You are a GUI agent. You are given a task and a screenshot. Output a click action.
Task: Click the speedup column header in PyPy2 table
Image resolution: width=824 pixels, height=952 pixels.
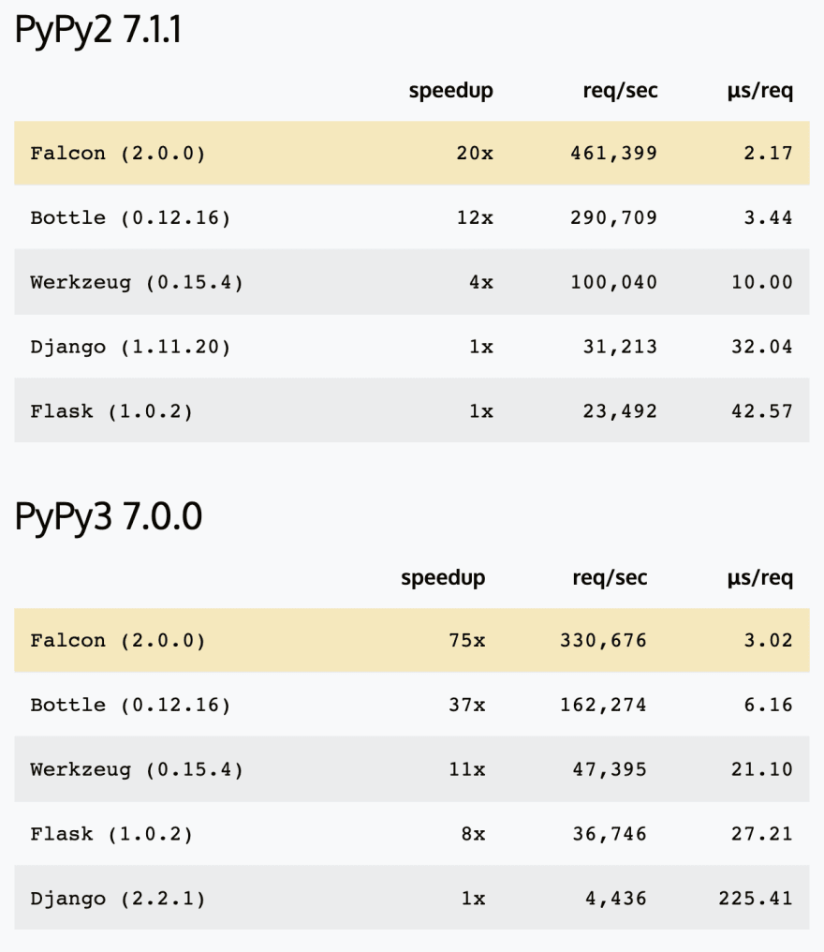point(450,91)
